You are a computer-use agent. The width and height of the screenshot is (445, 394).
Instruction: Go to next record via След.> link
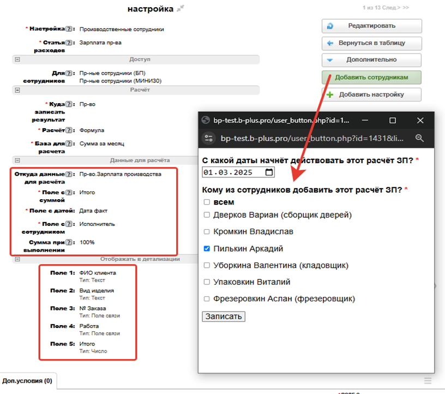tap(391, 8)
